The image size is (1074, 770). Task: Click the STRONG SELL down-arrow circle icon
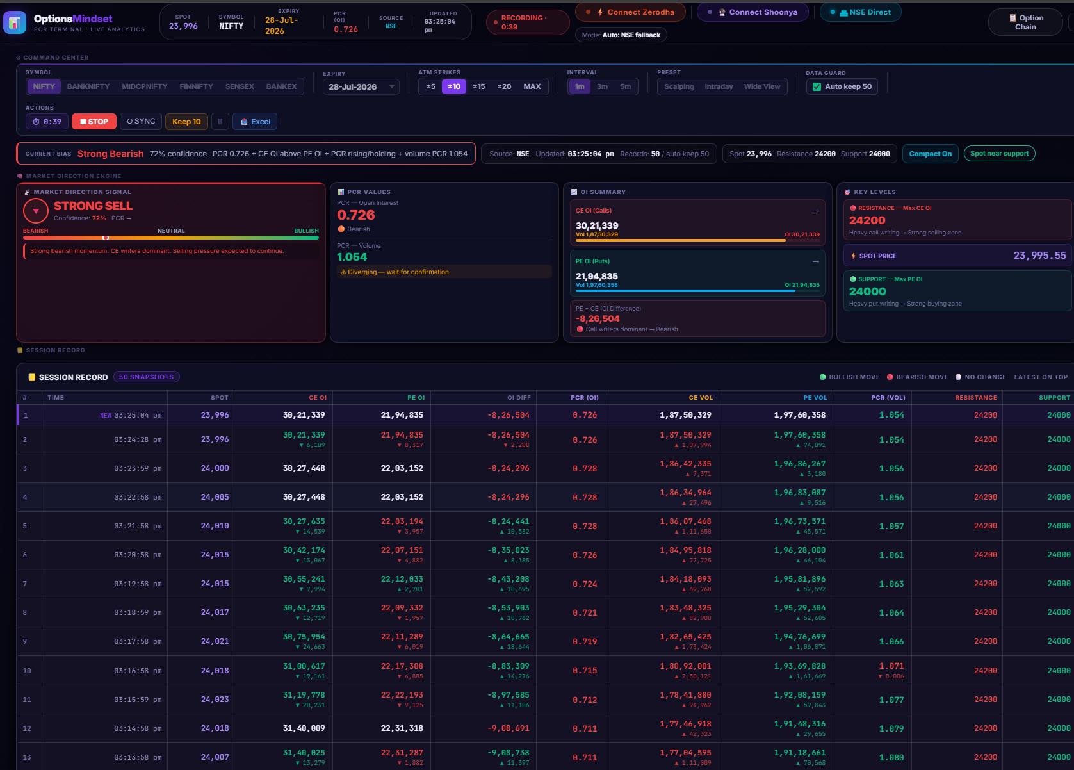[36, 211]
